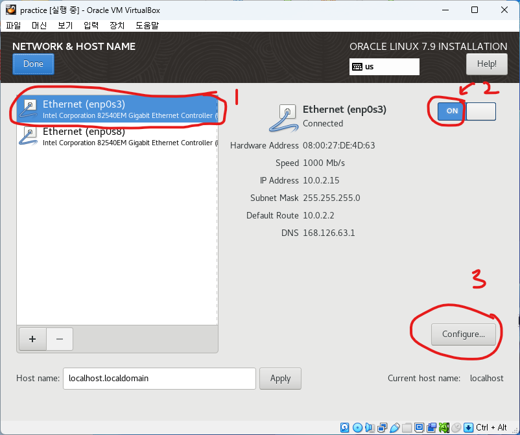This screenshot has height=435, width=520.
Task: Click the NETWORK & HOST NAME heading
Action: coord(74,47)
